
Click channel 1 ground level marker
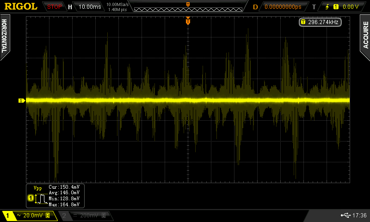click(x=21, y=100)
